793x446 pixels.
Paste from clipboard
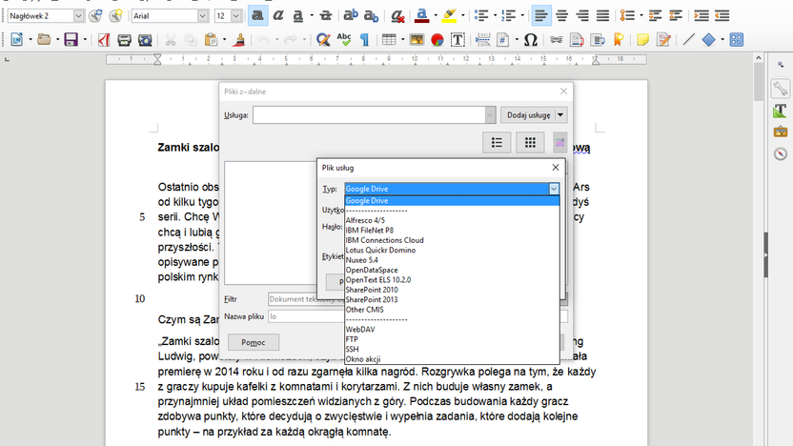tap(211, 39)
